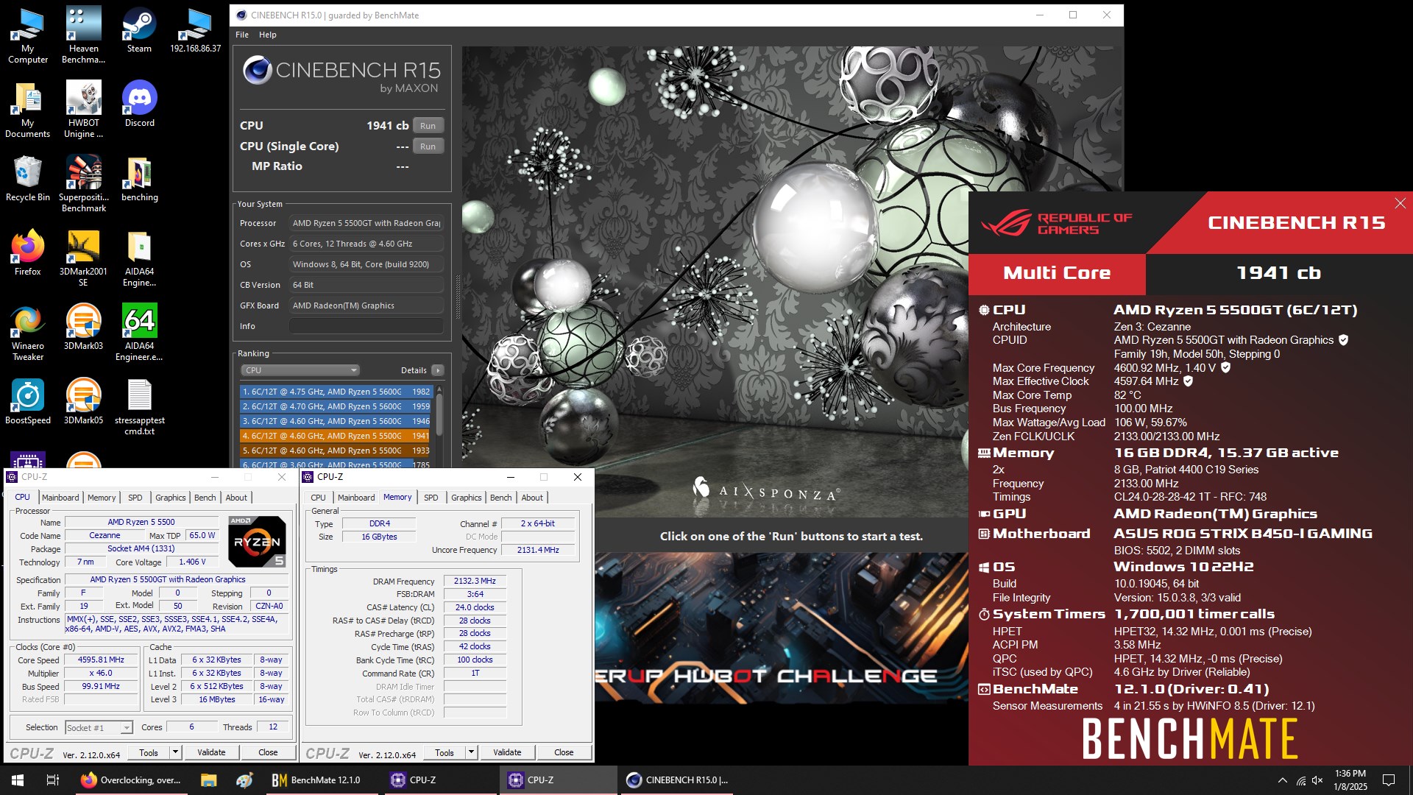
Task: Open Winaero Tweaker desktop icon
Action: (x=27, y=333)
